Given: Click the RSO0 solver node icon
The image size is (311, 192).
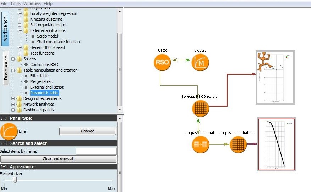Looking at the screenshot, I should pos(163,62).
